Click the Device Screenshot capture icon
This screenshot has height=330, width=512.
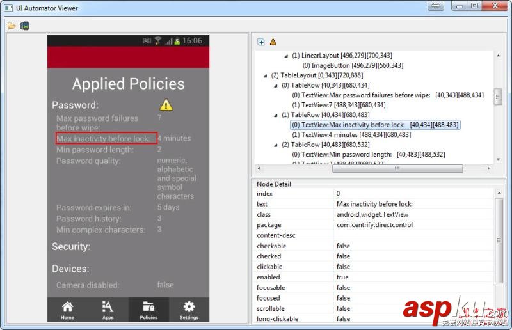pos(24,26)
